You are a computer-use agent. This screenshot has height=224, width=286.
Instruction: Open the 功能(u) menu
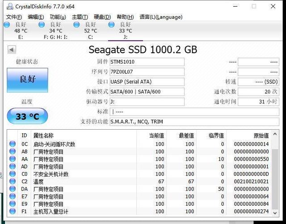pos(58,17)
